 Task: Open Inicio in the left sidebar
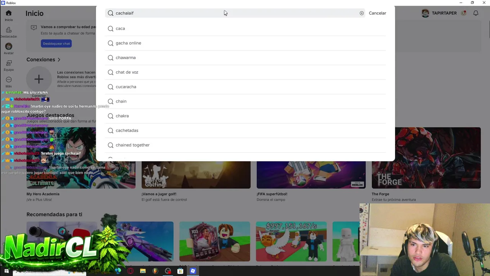click(x=8, y=16)
